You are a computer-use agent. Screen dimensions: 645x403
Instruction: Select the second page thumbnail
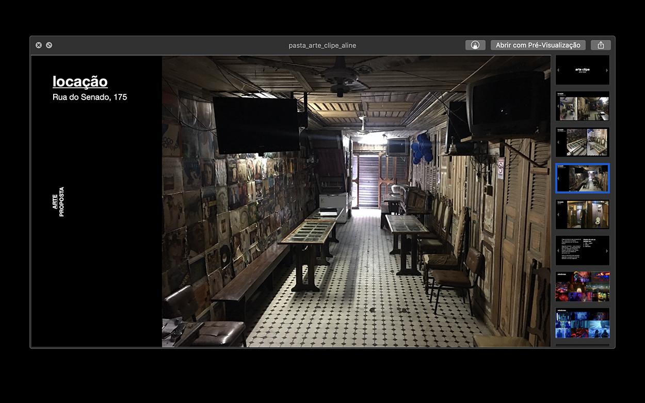[582, 106]
